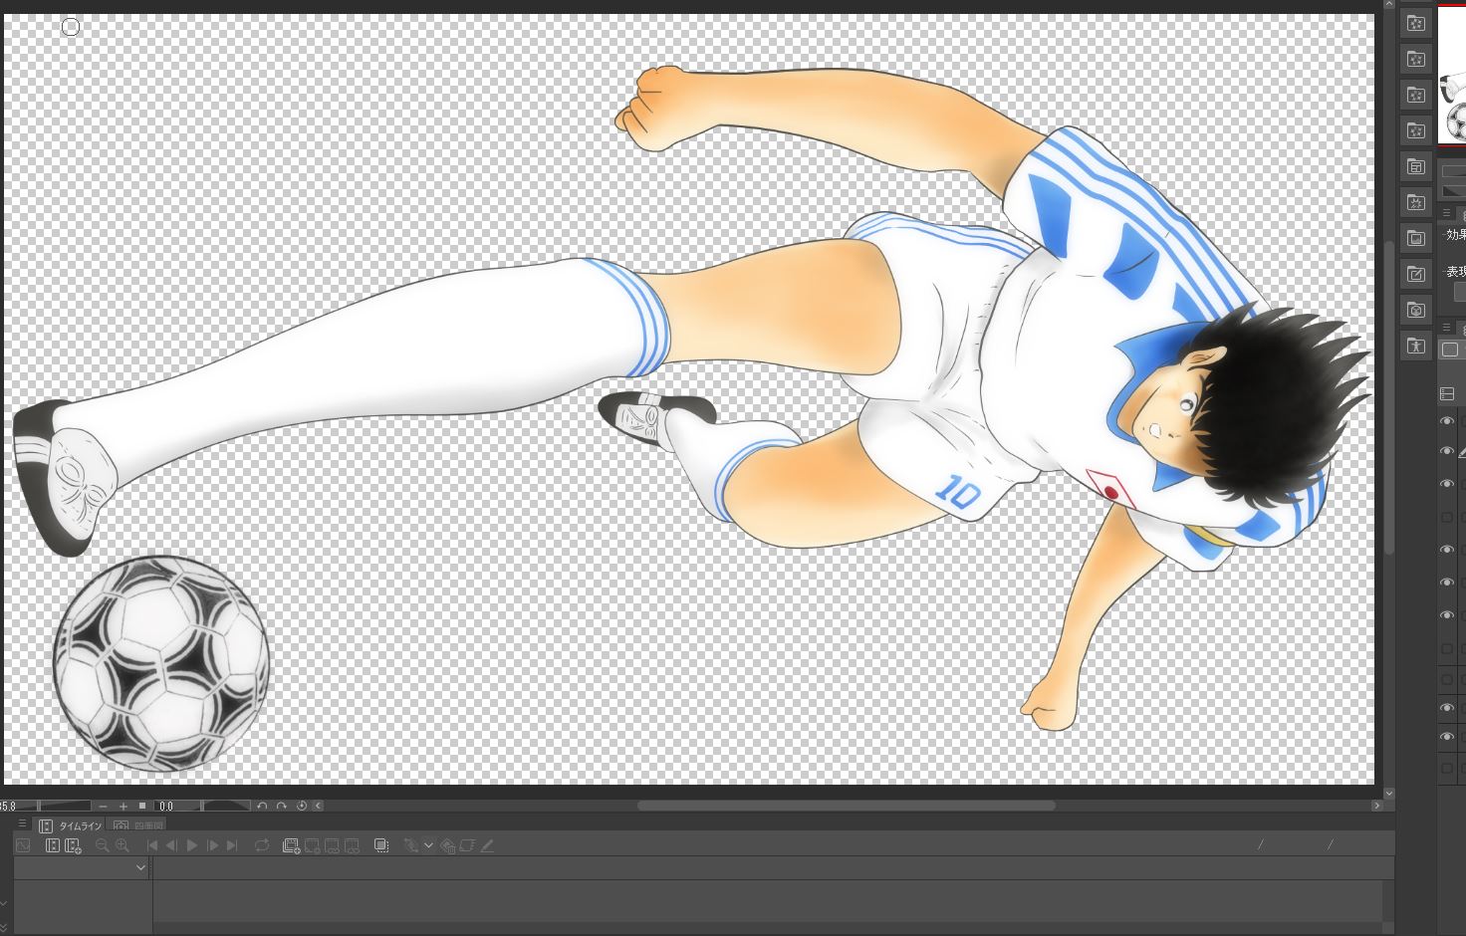The image size is (1466, 936).
Task: Open the layout template material folder icon
Action: click(x=1415, y=166)
